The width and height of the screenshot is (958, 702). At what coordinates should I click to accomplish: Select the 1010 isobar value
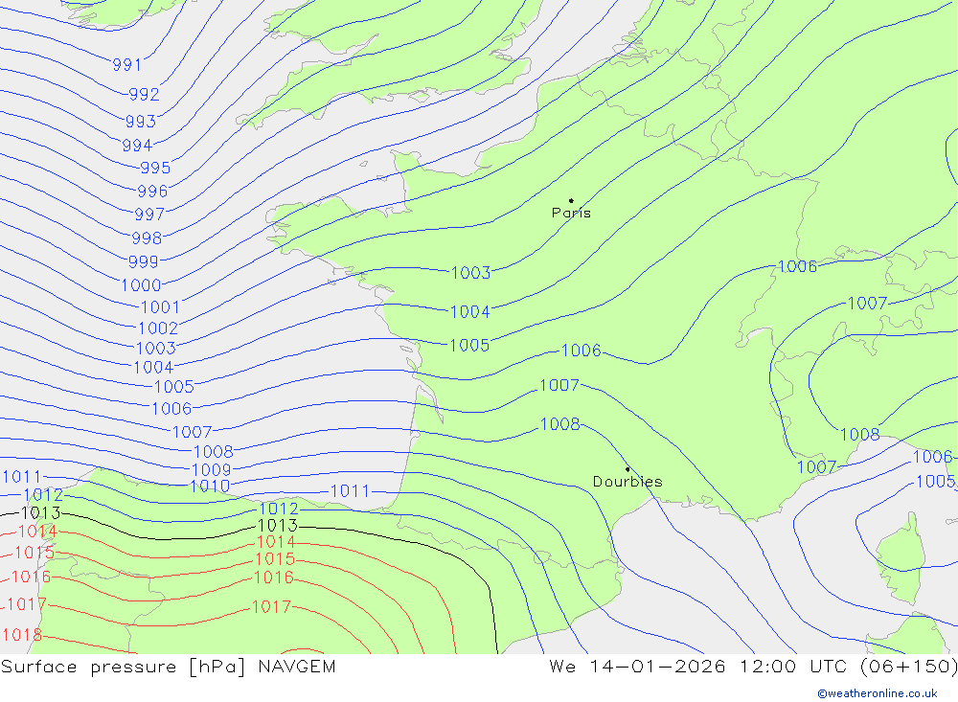point(210,487)
